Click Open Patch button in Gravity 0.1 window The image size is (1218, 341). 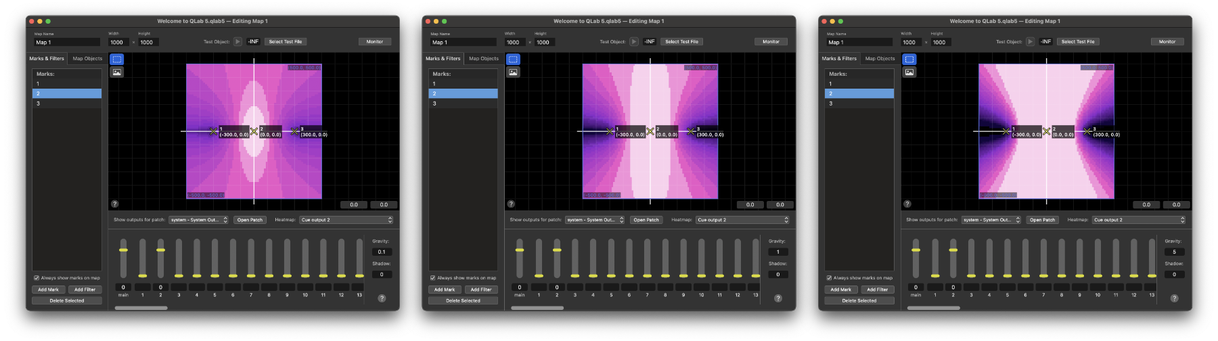coord(250,220)
